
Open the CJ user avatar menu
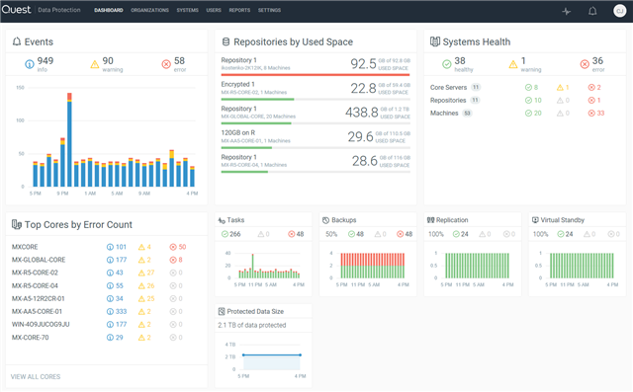tap(619, 11)
